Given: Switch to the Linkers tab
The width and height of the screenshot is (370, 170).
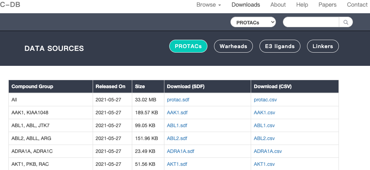Looking at the screenshot, I should (322, 46).
